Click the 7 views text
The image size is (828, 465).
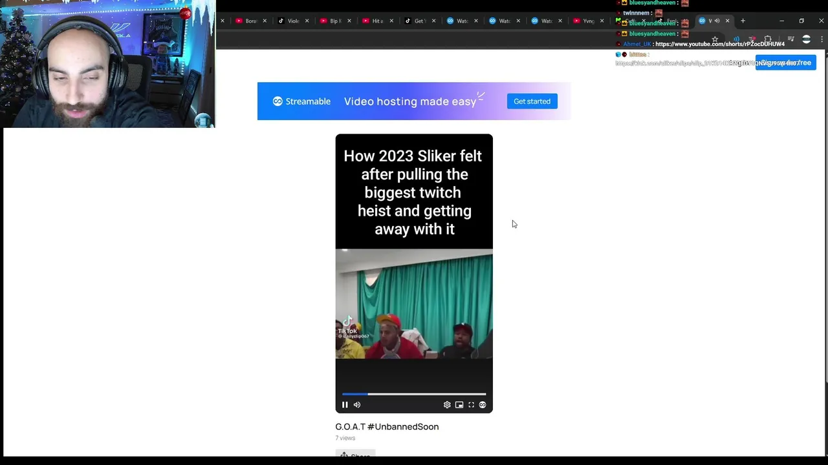(345, 438)
